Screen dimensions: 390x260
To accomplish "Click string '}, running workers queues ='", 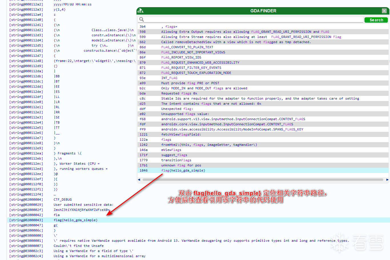I will click(81, 169).
